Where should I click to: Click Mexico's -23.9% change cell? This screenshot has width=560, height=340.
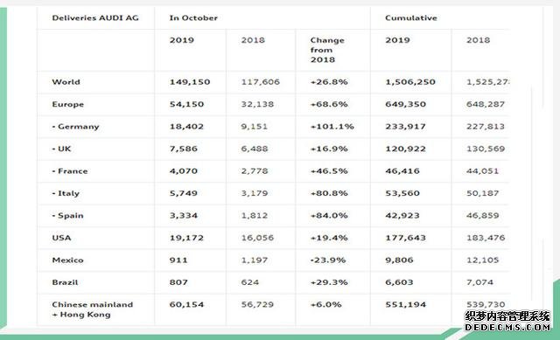coord(327,260)
